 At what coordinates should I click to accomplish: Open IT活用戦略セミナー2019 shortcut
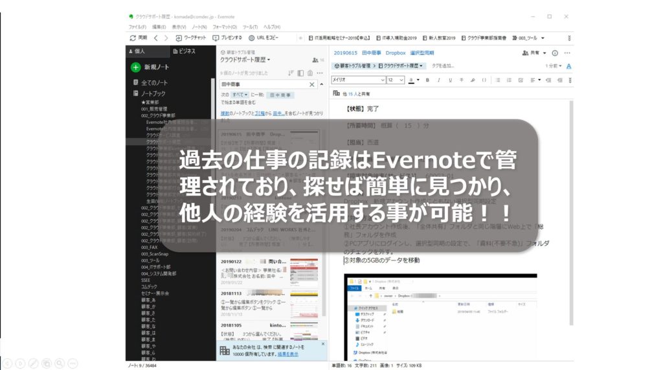click(339, 38)
